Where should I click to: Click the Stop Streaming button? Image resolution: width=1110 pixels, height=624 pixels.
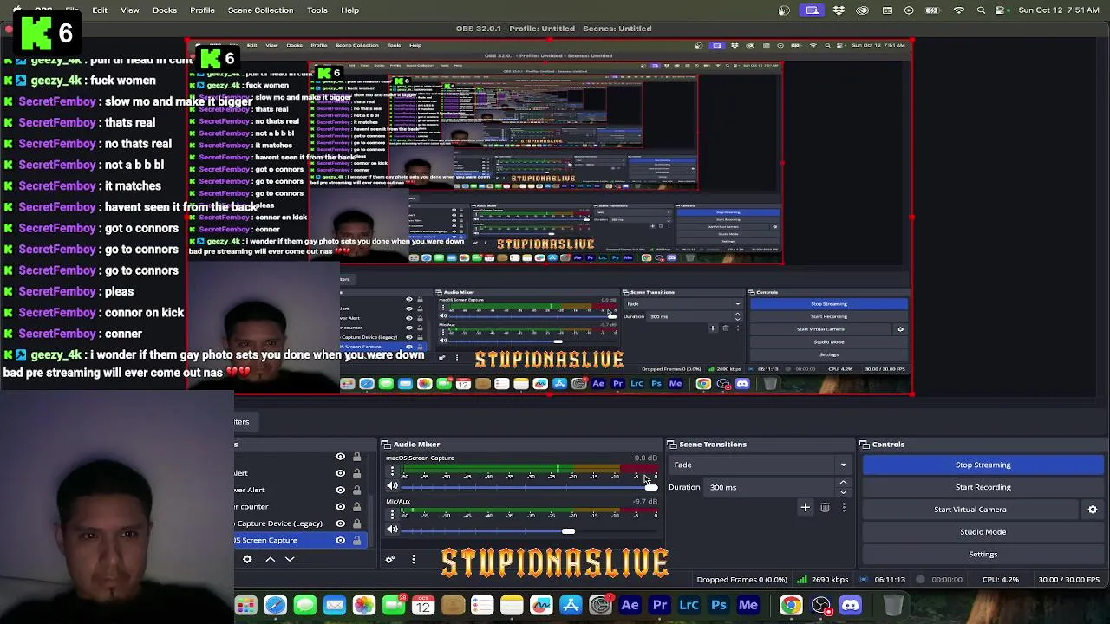point(983,465)
